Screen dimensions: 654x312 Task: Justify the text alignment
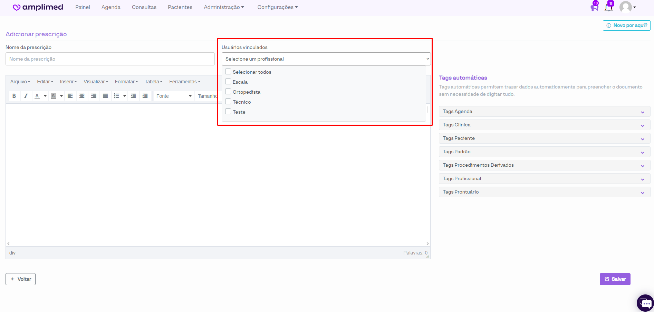pyautogui.click(x=105, y=96)
